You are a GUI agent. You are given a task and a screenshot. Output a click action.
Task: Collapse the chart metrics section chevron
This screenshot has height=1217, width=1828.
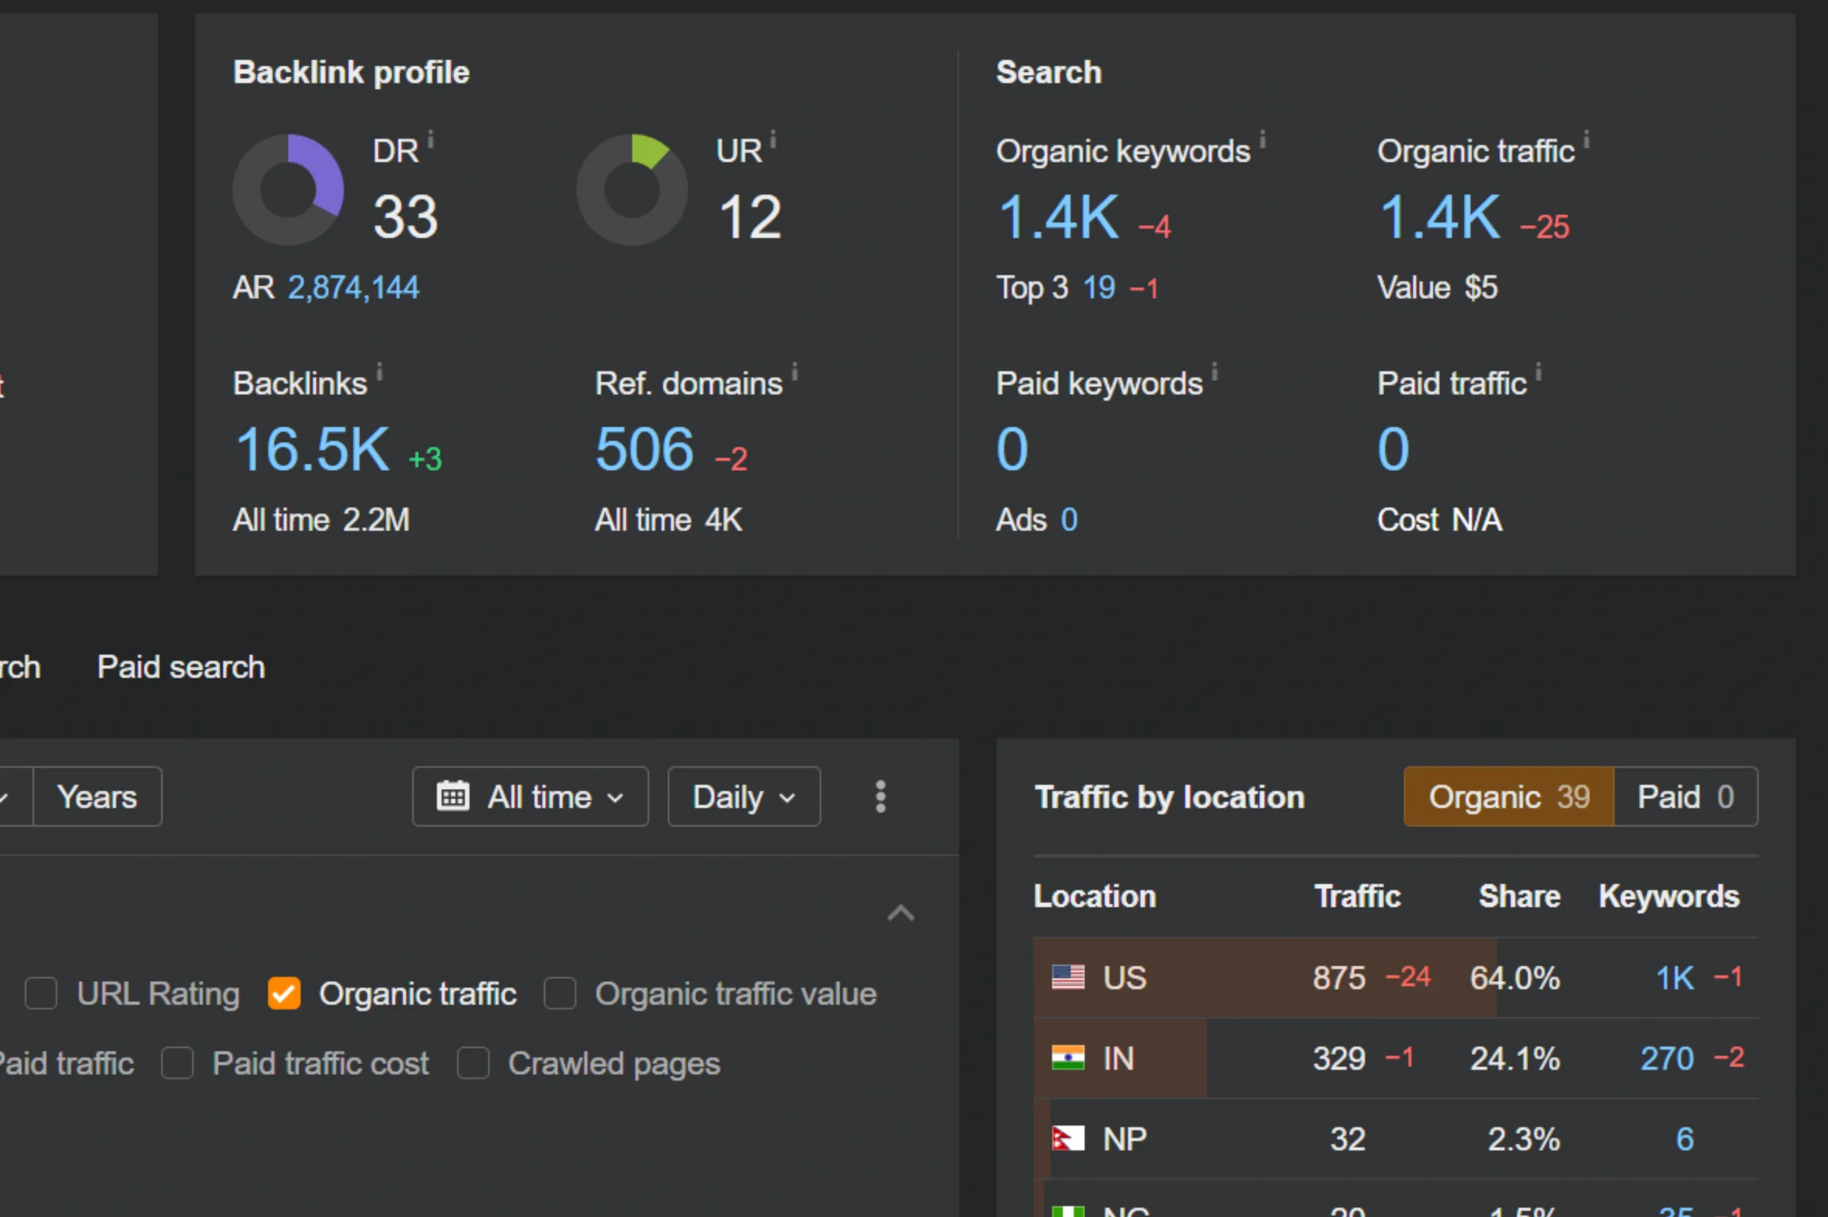(900, 914)
